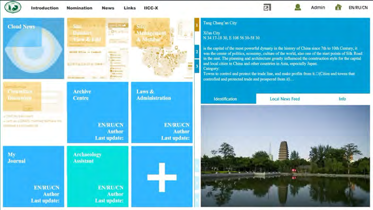
Task: Open the Archive Centre tile
Action: click(97, 112)
